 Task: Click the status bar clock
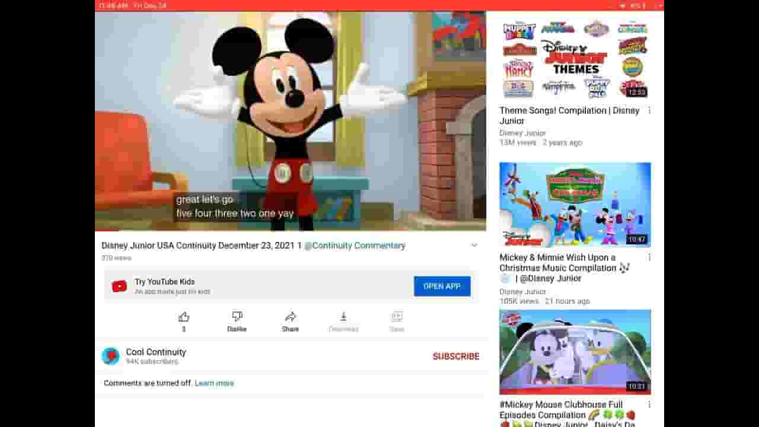[x=113, y=5]
